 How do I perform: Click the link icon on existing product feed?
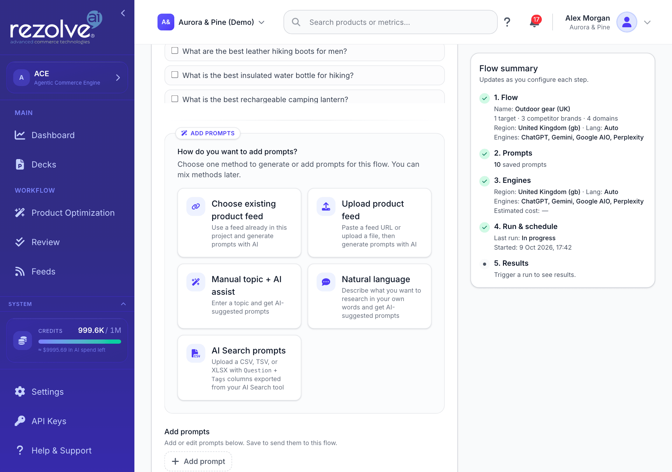point(196,207)
